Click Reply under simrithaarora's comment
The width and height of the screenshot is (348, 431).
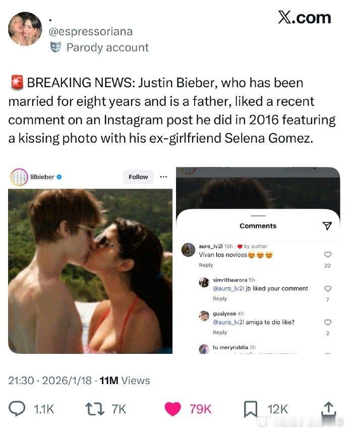220,298
